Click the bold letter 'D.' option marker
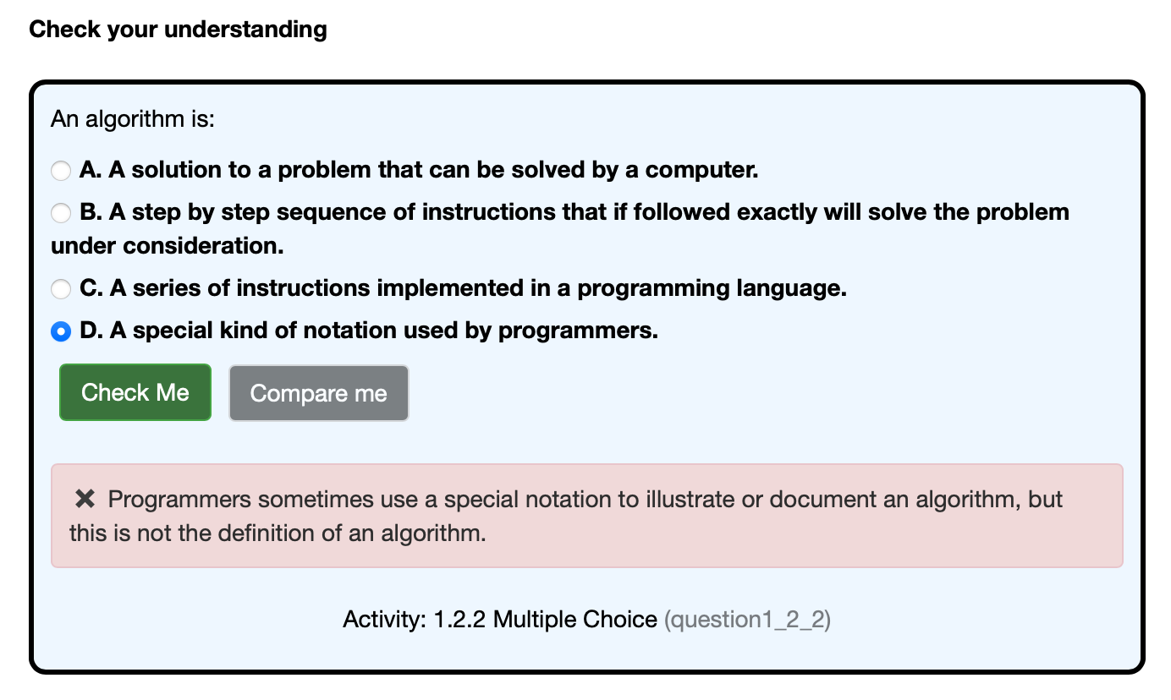The height and width of the screenshot is (700, 1171). click(91, 331)
